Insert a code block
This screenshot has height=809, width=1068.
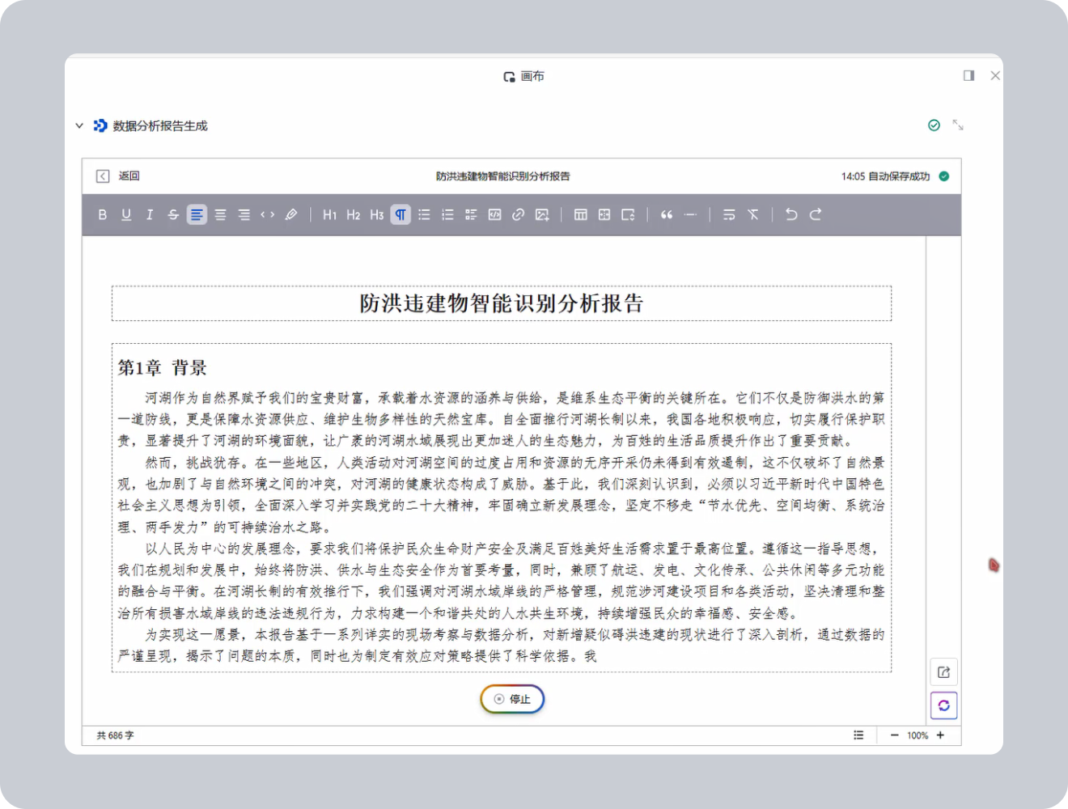tap(494, 214)
